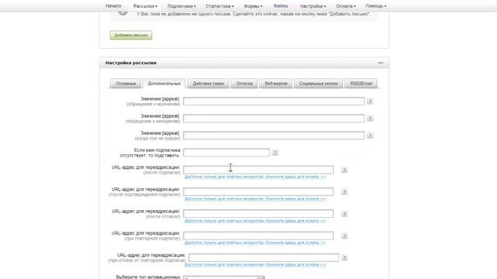Screen dimensions: 497x279
Task: Follow paid-account link under after-unsubscribe URL
Action: (x=255, y=221)
